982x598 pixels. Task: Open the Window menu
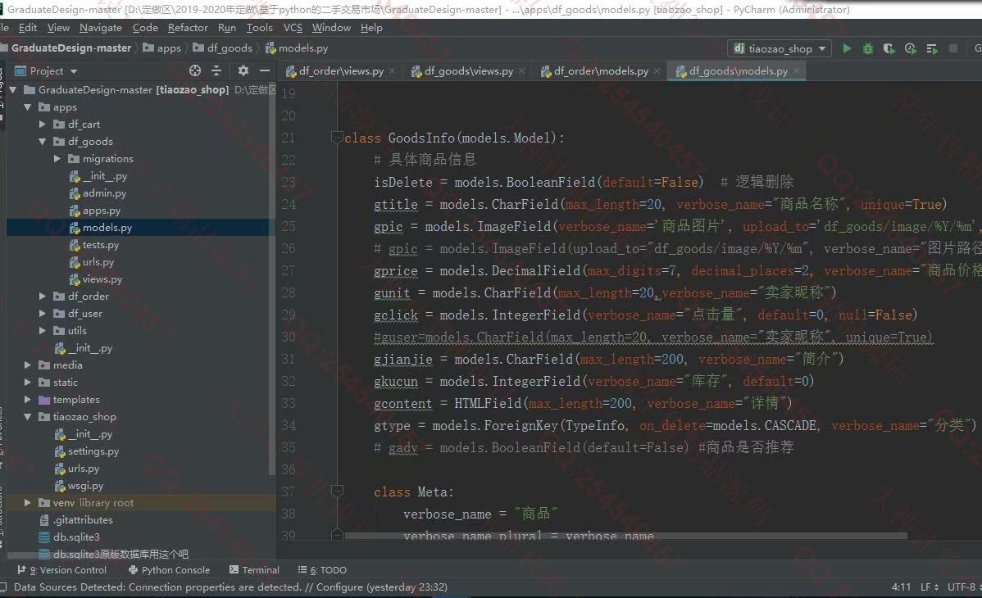[x=331, y=28]
